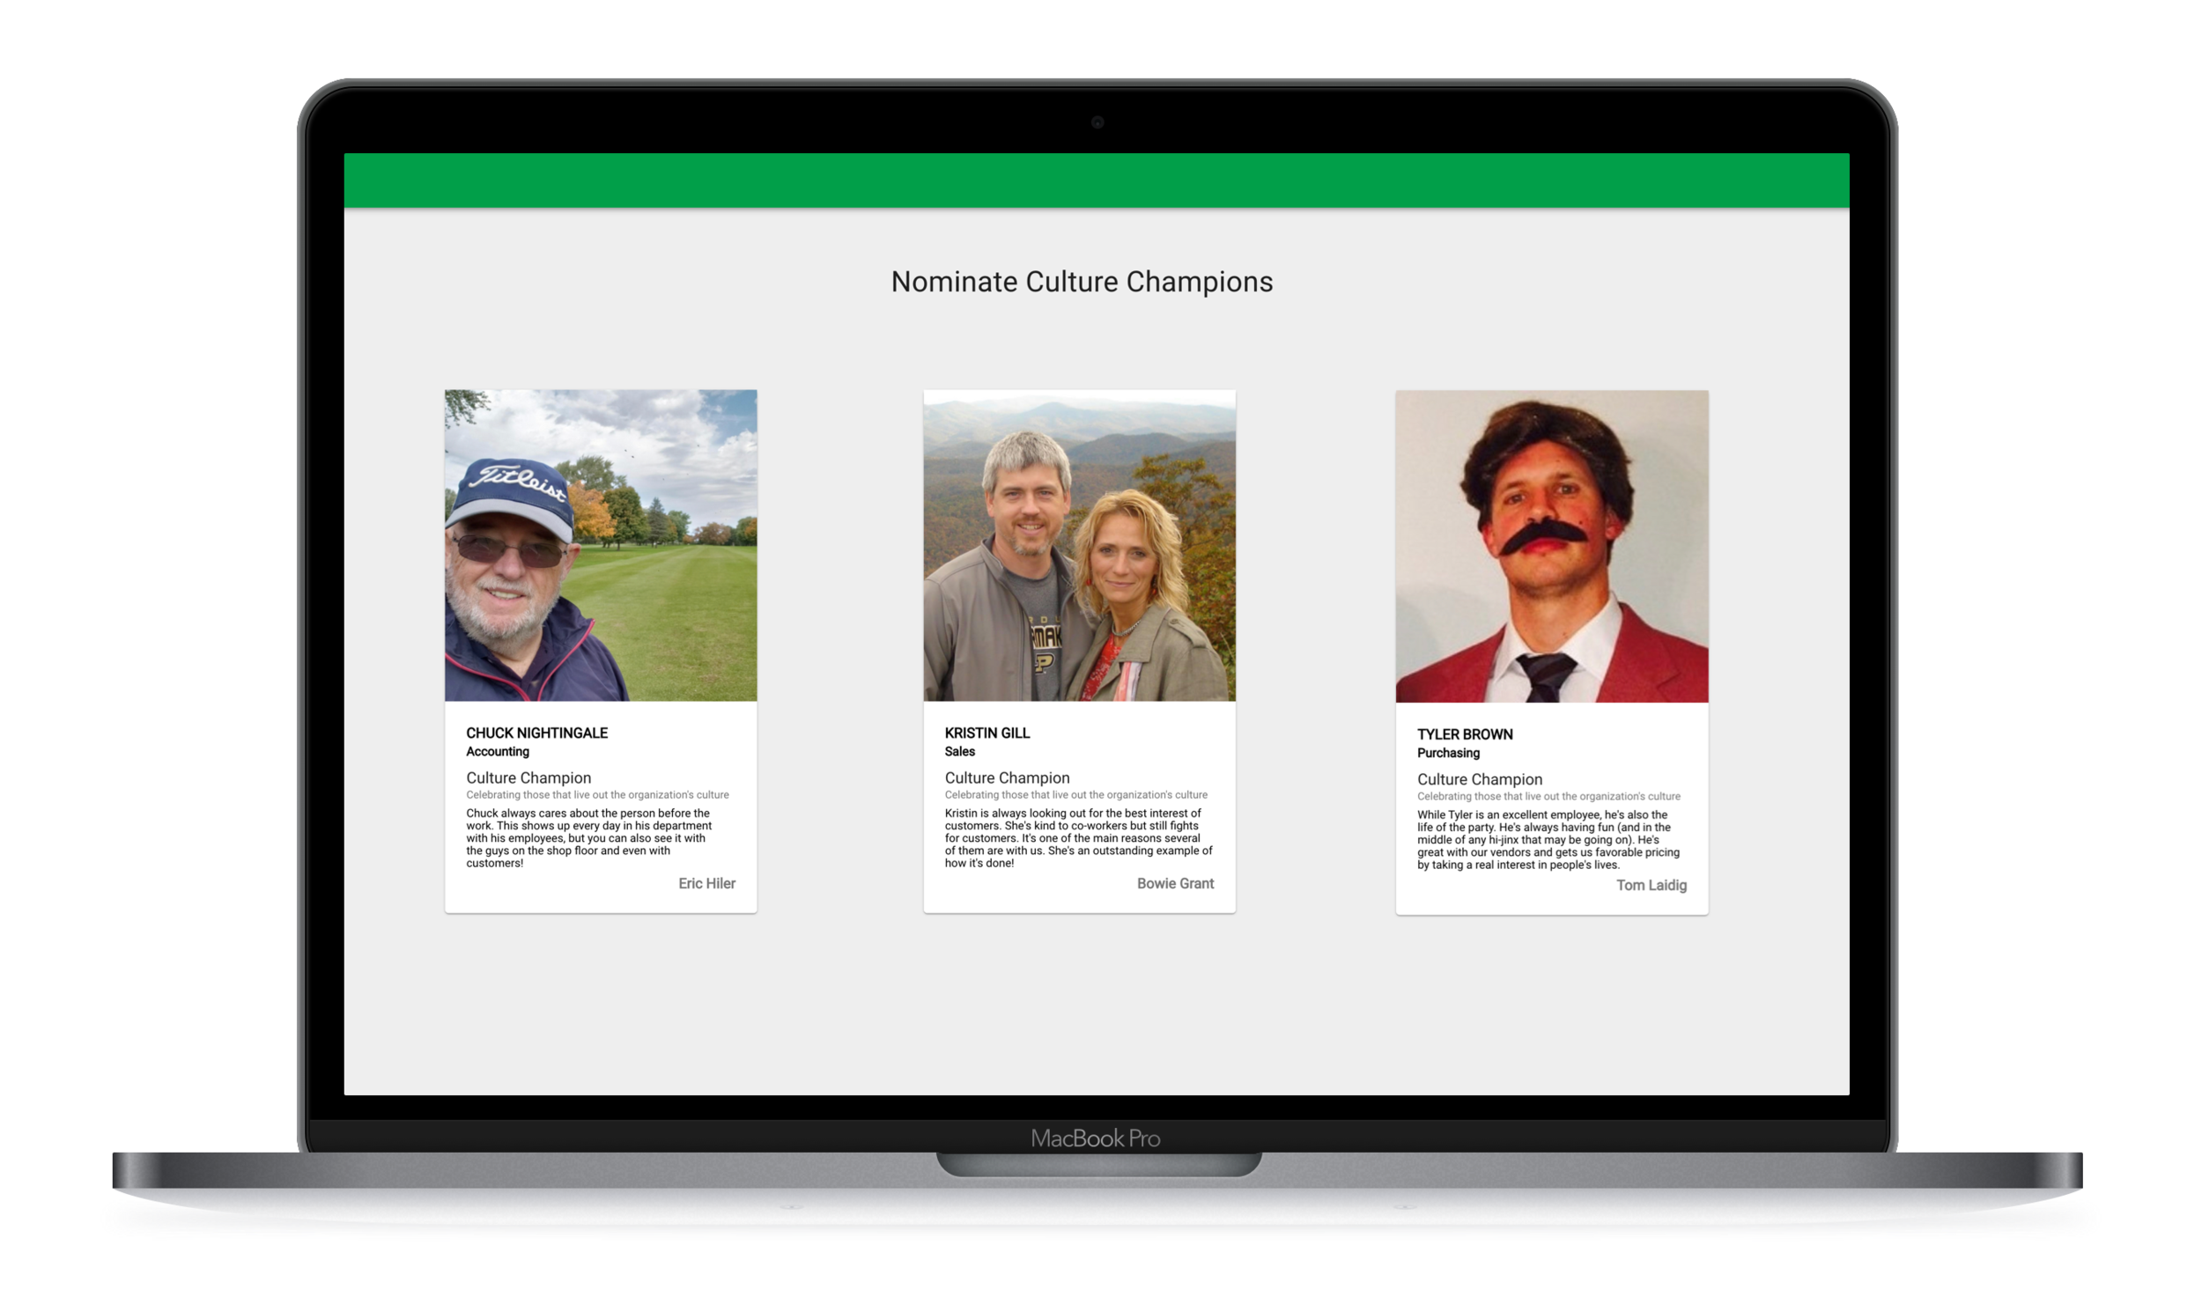Click Culture Champion title on Tyler's card
Image resolution: width=2202 pixels, height=1304 pixels.
pyautogui.click(x=1479, y=779)
